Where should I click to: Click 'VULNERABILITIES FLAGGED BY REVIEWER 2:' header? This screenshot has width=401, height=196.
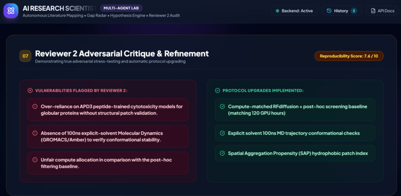(x=81, y=91)
